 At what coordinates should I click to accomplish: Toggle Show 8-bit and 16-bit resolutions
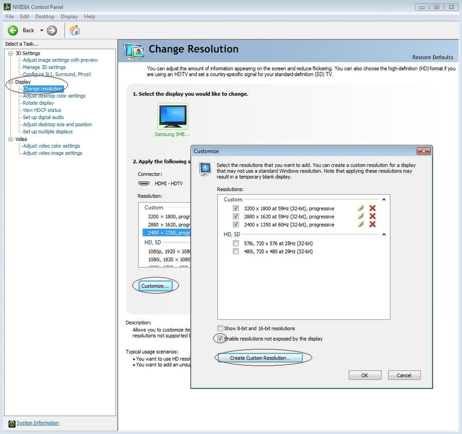click(220, 328)
